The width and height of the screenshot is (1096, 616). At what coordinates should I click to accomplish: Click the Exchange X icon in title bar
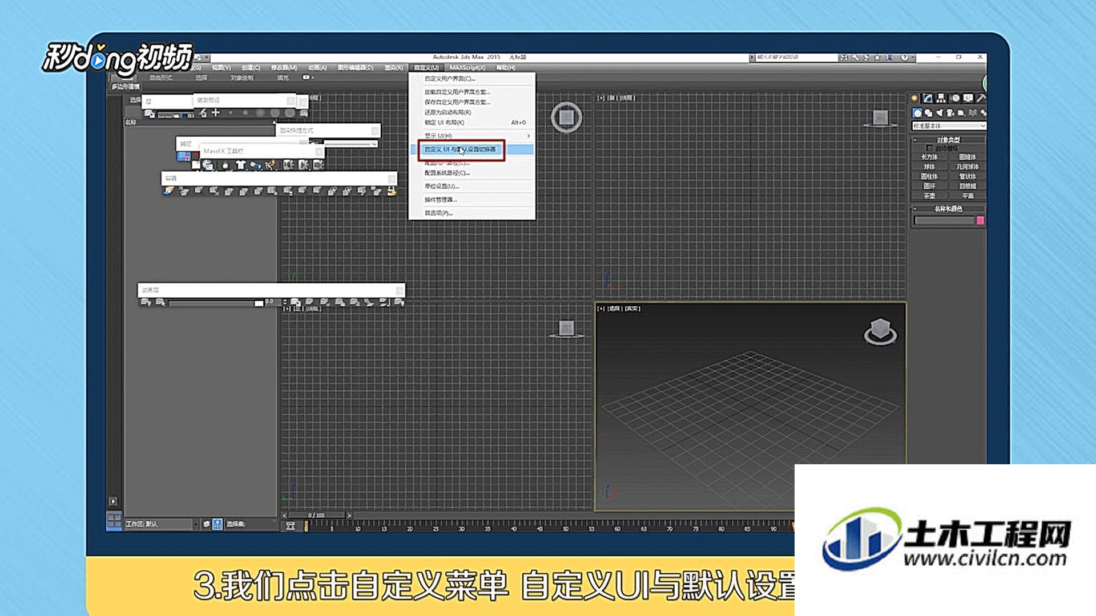coord(889,58)
